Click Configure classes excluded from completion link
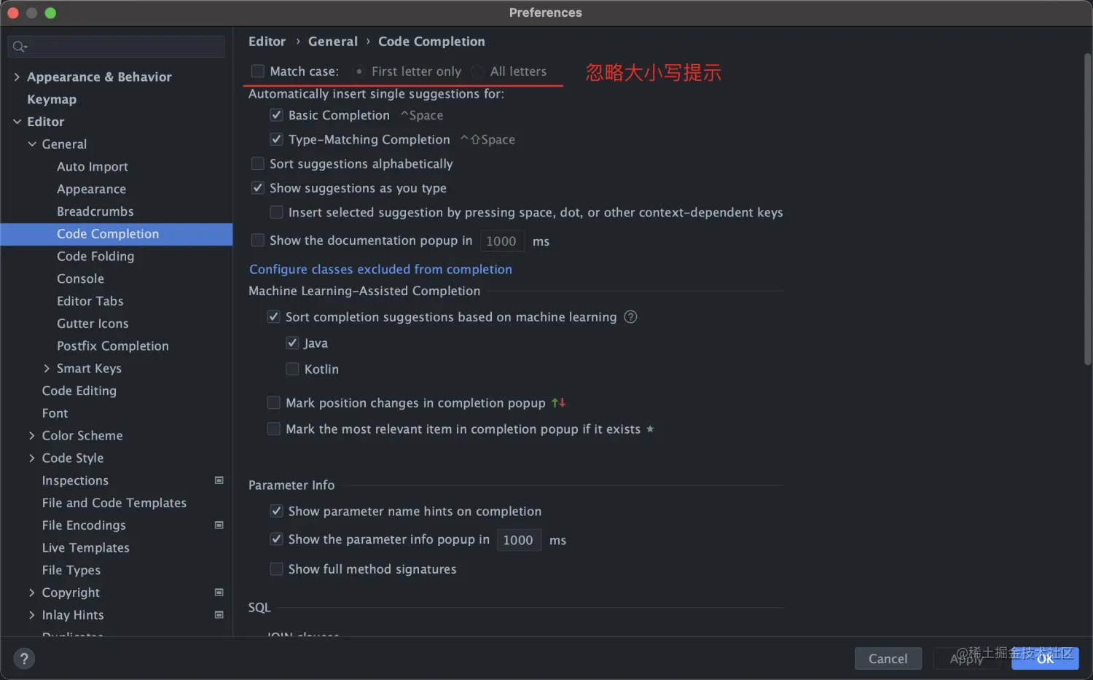The width and height of the screenshot is (1093, 680). point(380,270)
